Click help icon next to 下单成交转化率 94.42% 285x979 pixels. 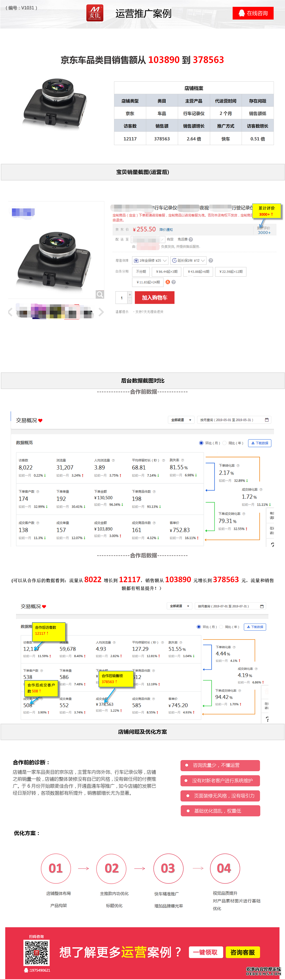pyautogui.click(x=239, y=691)
